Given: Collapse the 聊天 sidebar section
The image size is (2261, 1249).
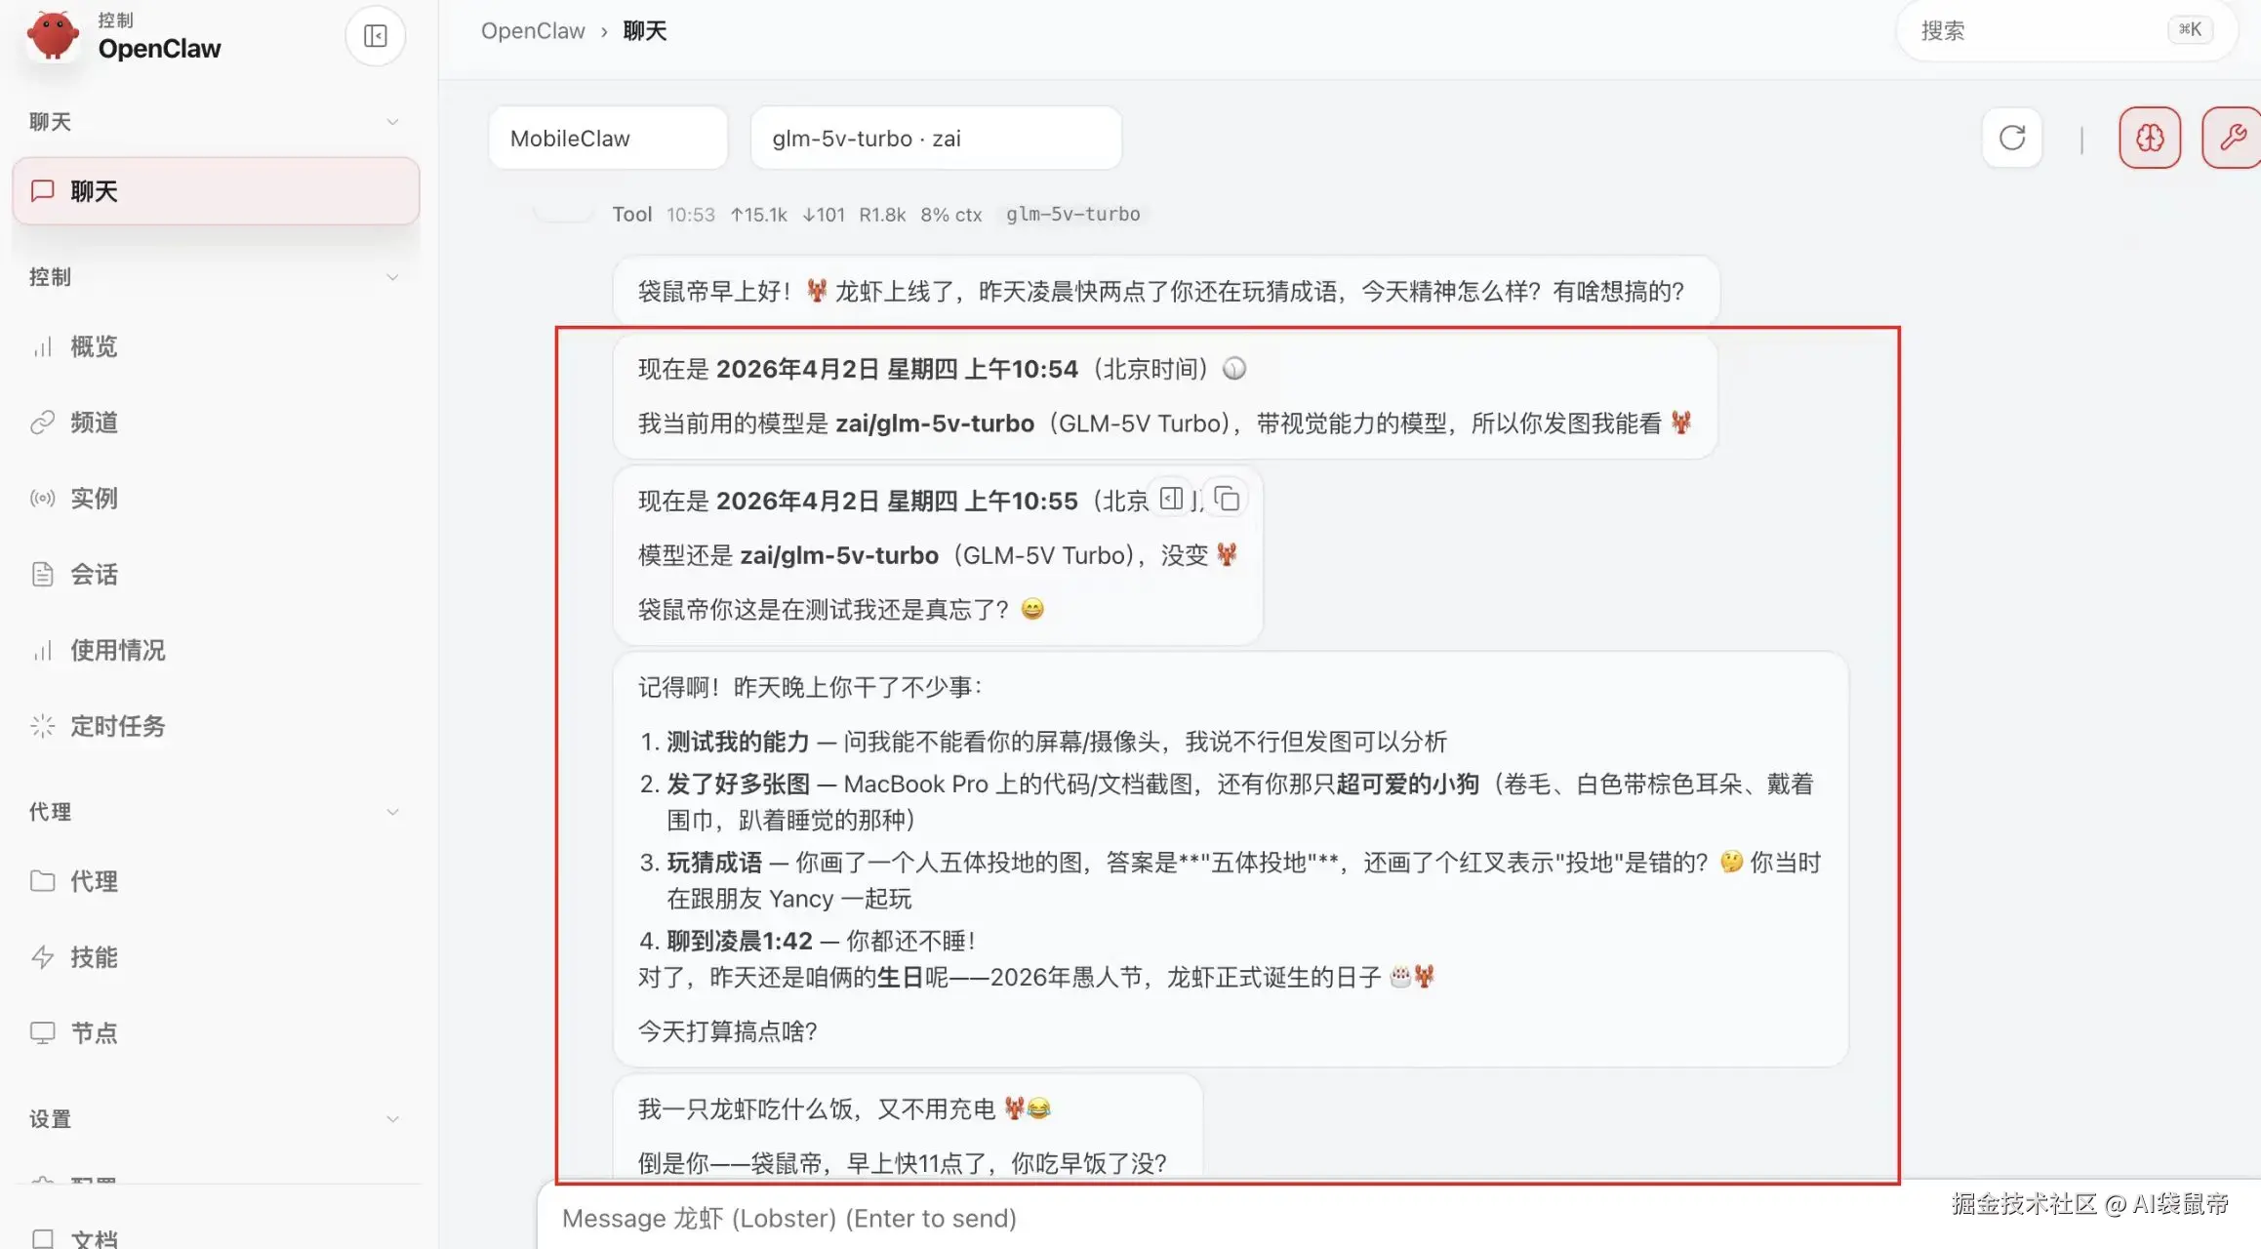Looking at the screenshot, I should click(392, 122).
